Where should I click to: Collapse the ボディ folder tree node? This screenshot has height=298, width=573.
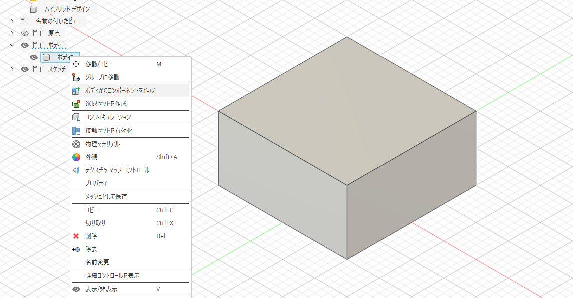[x=12, y=45]
